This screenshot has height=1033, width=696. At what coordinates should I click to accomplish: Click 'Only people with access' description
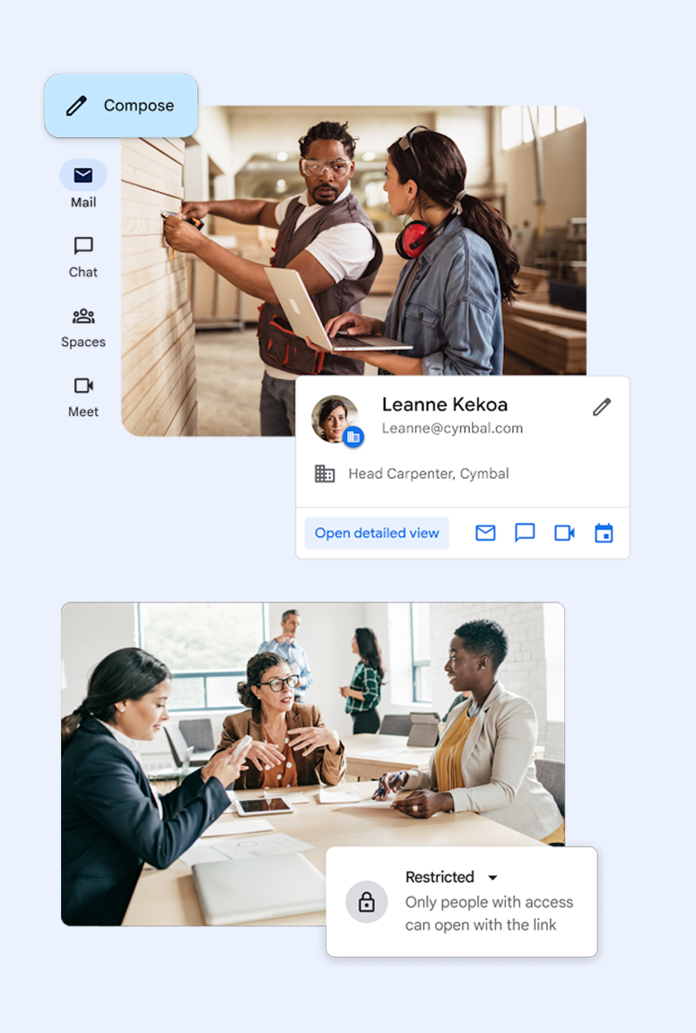pyautogui.click(x=489, y=913)
